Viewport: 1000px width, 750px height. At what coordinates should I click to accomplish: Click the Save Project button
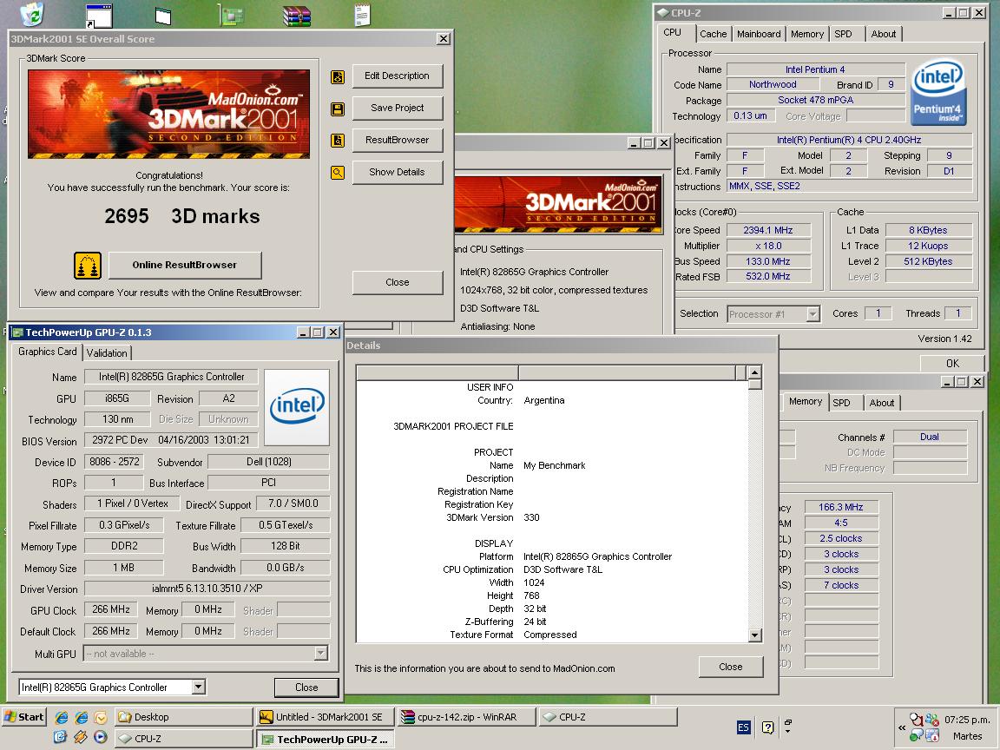[x=397, y=108]
